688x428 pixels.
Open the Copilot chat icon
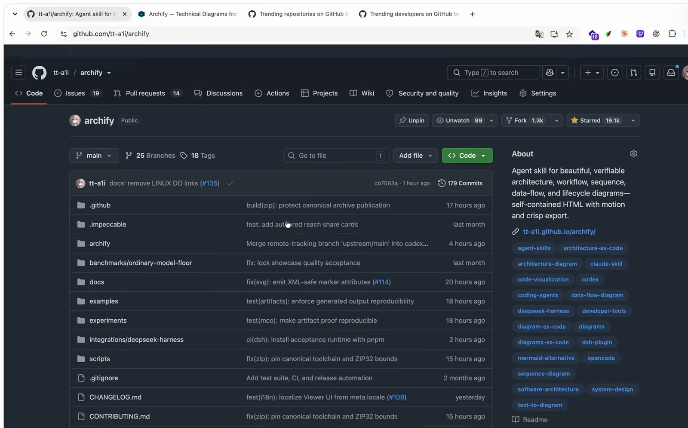pyautogui.click(x=550, y=73)
